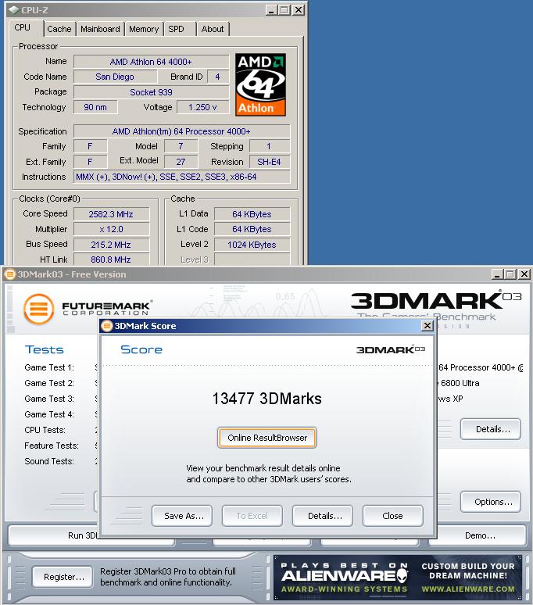Click the CPU Name field AMD Athlon 64 4000+

(x=151, y=62)
